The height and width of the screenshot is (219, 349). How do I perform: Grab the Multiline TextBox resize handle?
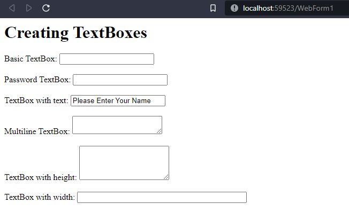159,131
